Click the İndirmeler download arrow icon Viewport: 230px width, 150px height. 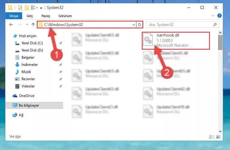coord(17,65)
